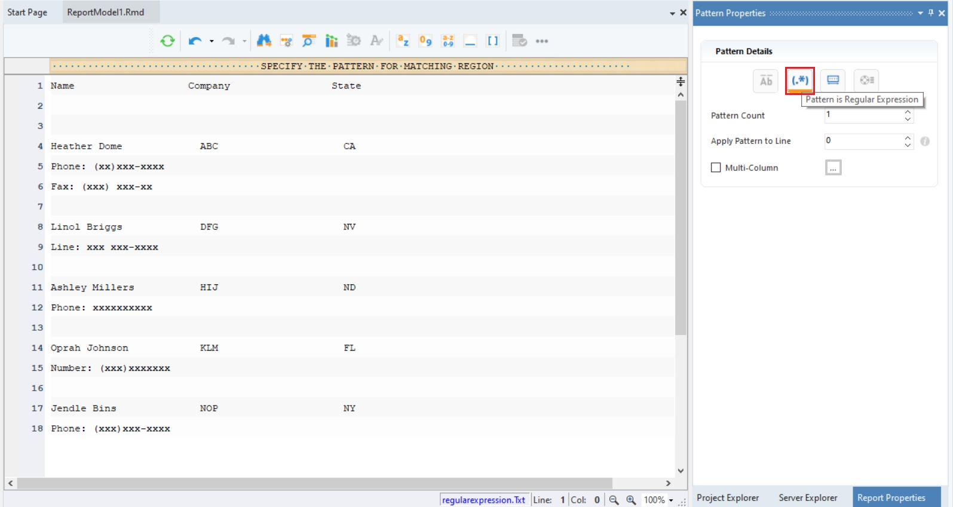Viewport: 953px width, 507px height.
Task: Open the Project Explorer tab
Action: (727, 497)
